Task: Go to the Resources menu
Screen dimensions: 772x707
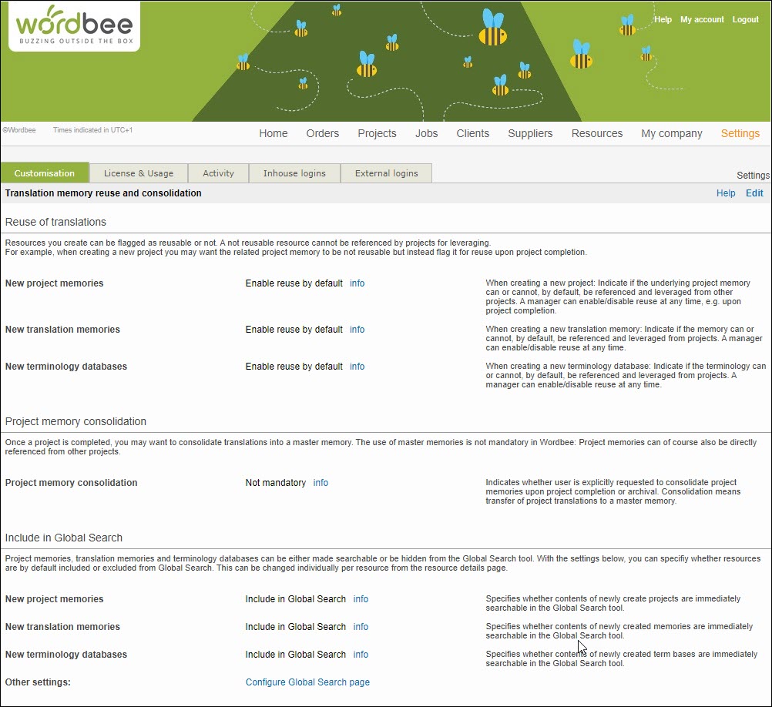Action: tap(596, 133)
